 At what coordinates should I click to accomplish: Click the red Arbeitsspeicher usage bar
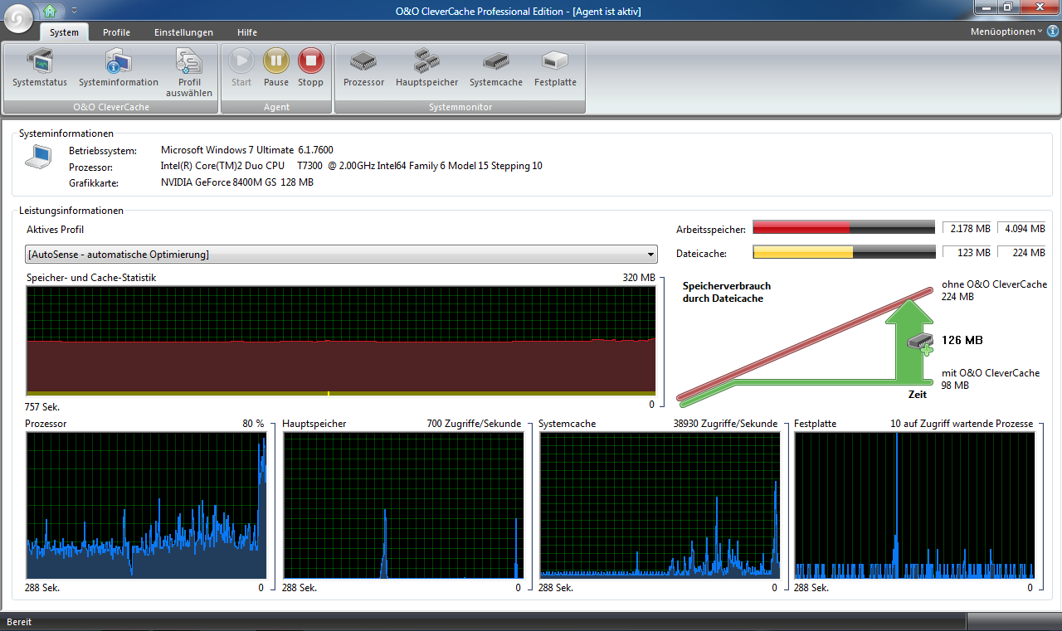(x=844, y=228)
